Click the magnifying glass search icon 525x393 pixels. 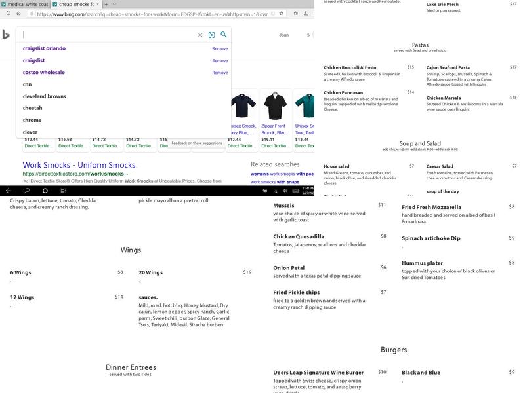coord(224,35)
